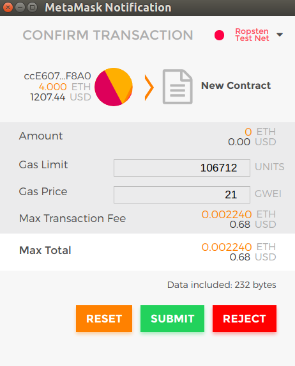The image size is (295, 366).
Task: Click the New Contract recipient label
Action: click(236, 86)
